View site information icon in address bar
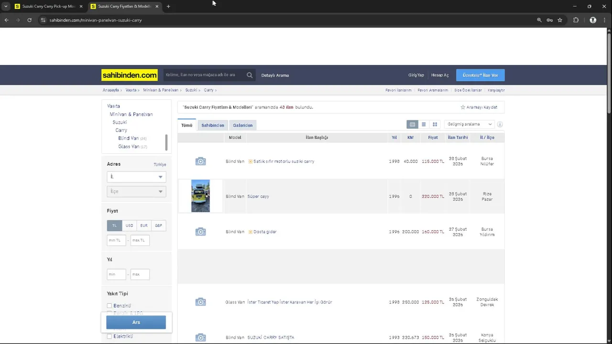The width and height of the screenshot is (612, 344). point(43,20)
